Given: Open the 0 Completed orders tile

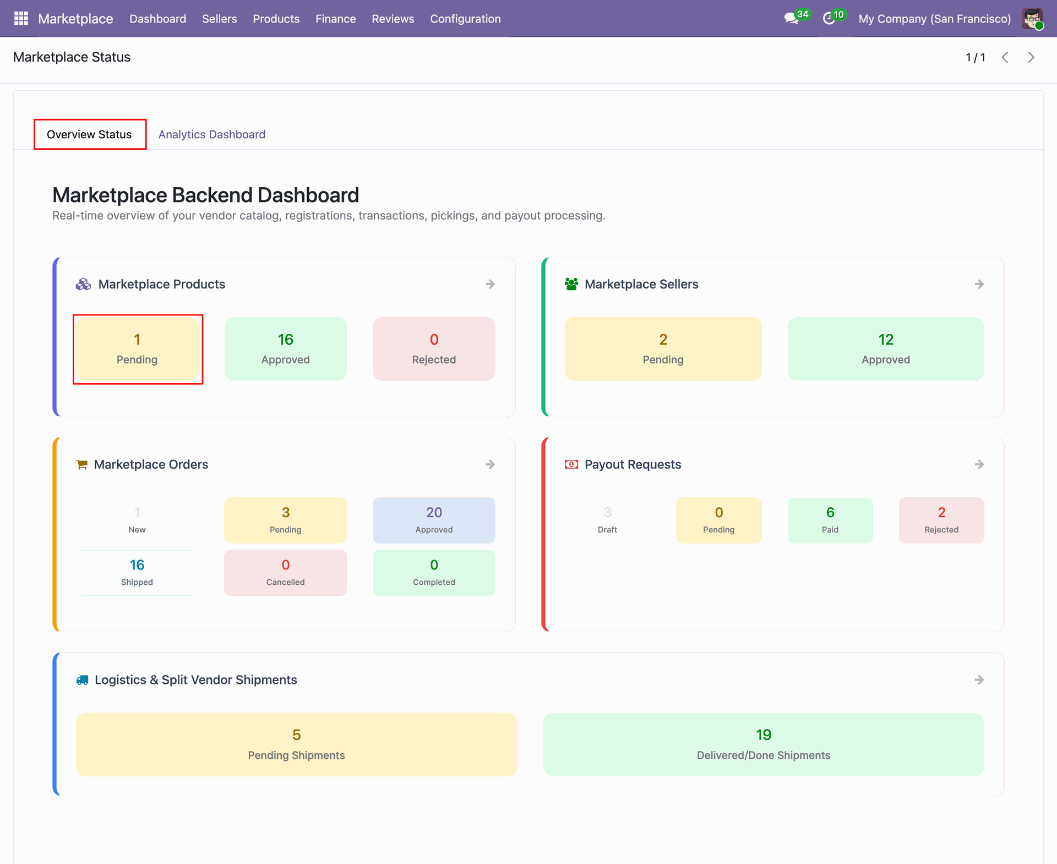Looking at the screenshot, I should click(434, 573).
